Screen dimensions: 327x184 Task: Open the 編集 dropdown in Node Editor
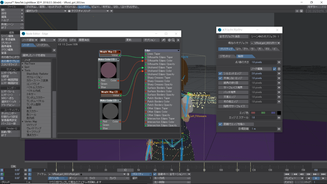pos(48,40)
